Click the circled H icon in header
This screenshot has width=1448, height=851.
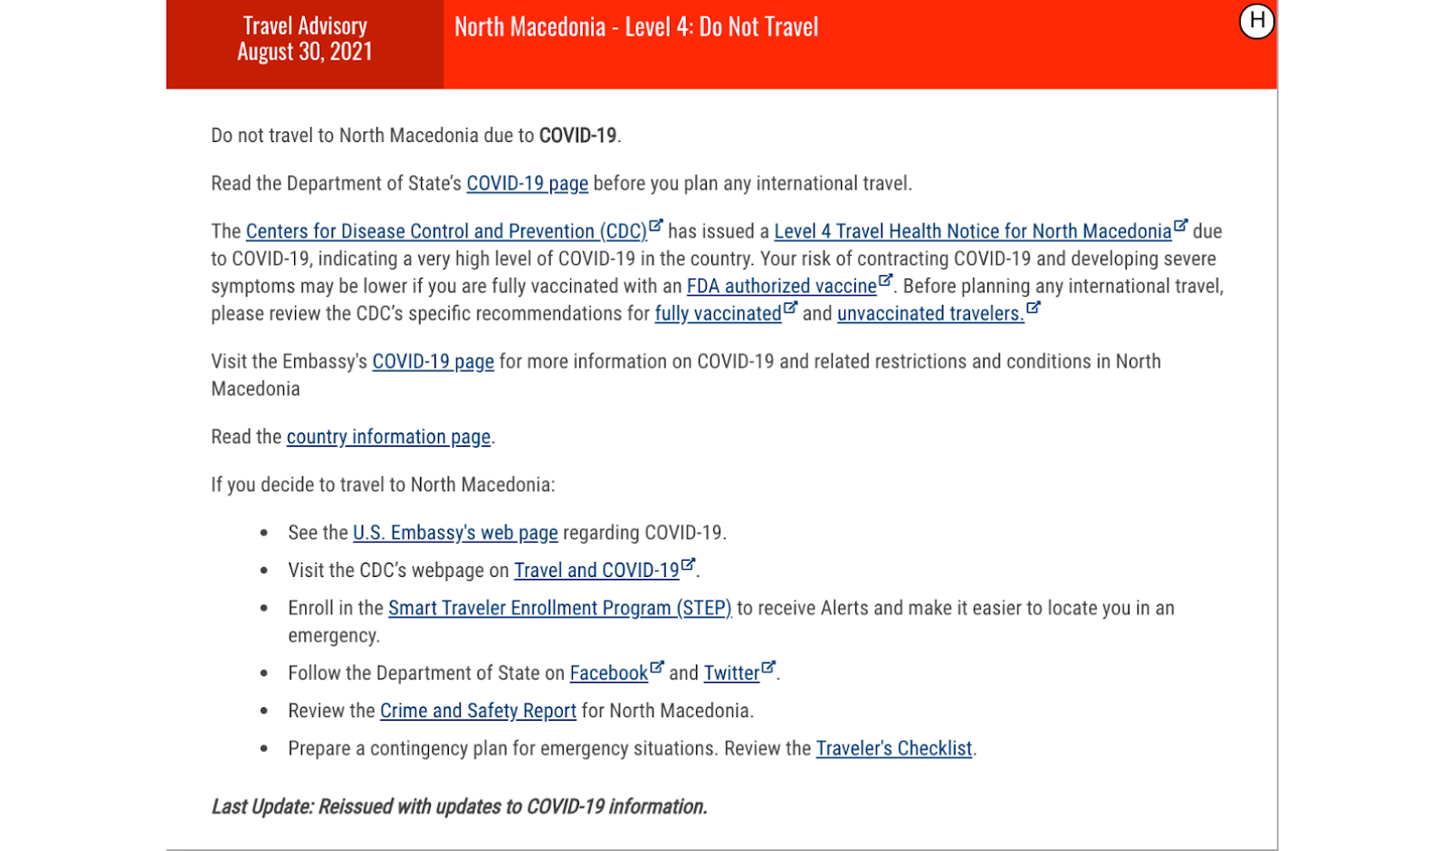click(1256, 21)
